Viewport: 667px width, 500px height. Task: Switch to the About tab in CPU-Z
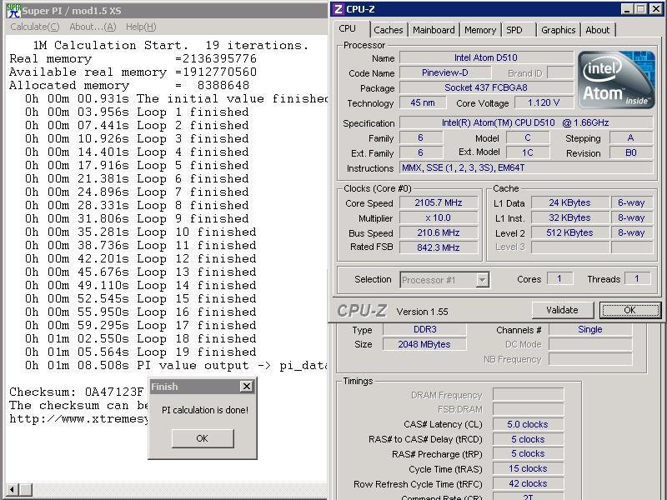tap(598, 30)
